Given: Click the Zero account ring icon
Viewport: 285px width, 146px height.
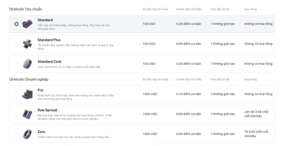Looking at the screenshot, I should (x=27, y=134).
